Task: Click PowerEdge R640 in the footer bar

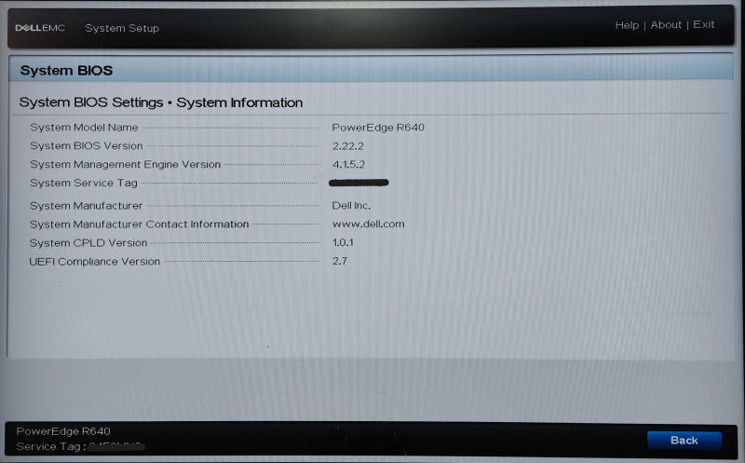Action: [63, 431]
